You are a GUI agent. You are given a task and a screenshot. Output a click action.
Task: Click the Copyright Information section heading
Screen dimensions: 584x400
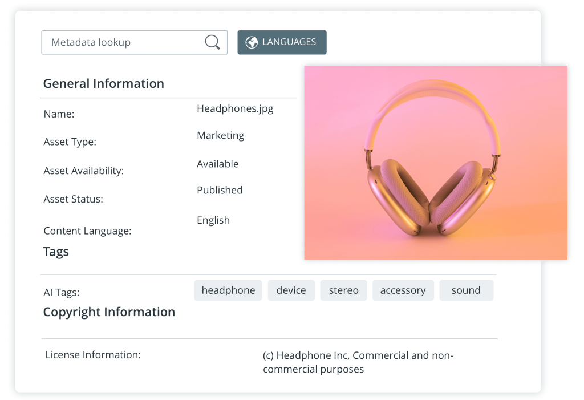point(109,312)
